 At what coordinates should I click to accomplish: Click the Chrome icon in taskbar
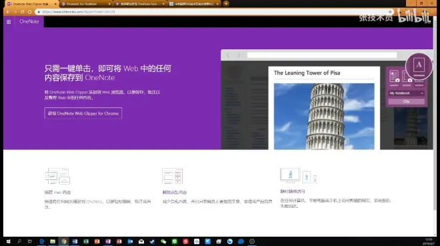(64, 241)
